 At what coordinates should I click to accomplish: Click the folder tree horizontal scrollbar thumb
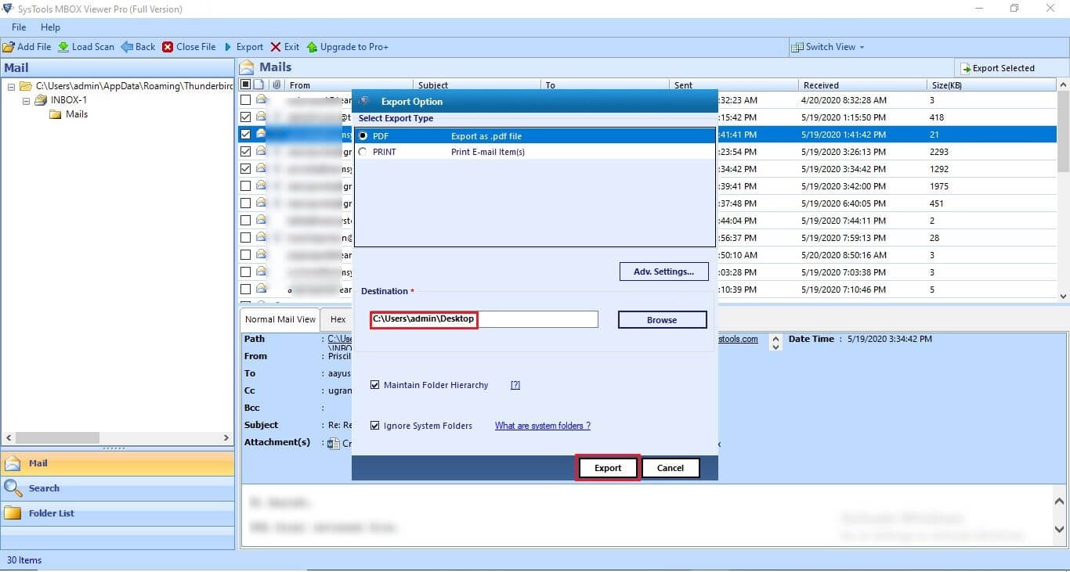click(57, 438)
